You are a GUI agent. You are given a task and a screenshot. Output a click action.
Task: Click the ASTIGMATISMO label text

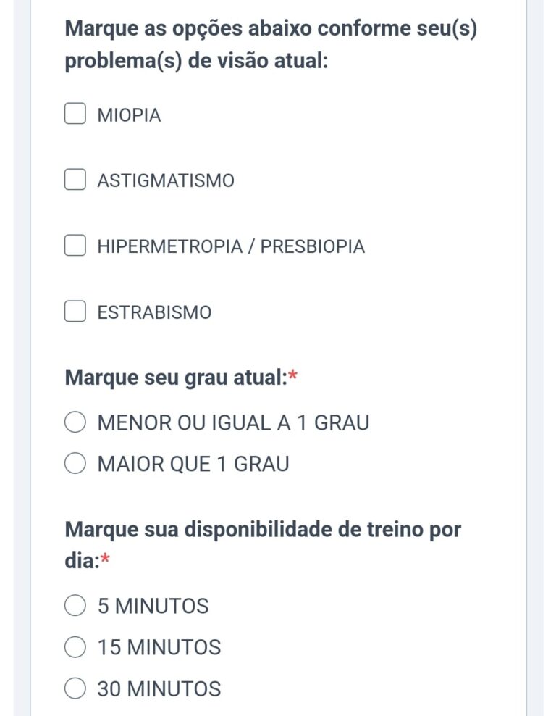click(166, 180)
